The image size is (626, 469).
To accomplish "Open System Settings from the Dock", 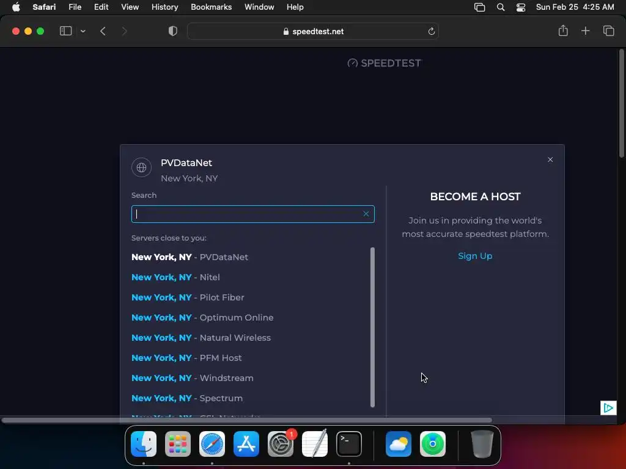I will [x=280, y=444].
